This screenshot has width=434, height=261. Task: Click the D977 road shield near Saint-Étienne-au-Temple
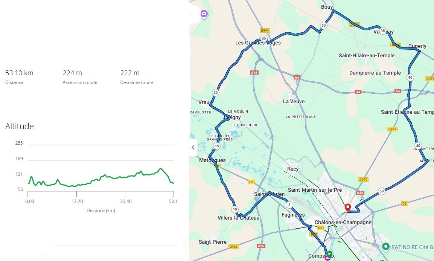[x=392, y=129]
